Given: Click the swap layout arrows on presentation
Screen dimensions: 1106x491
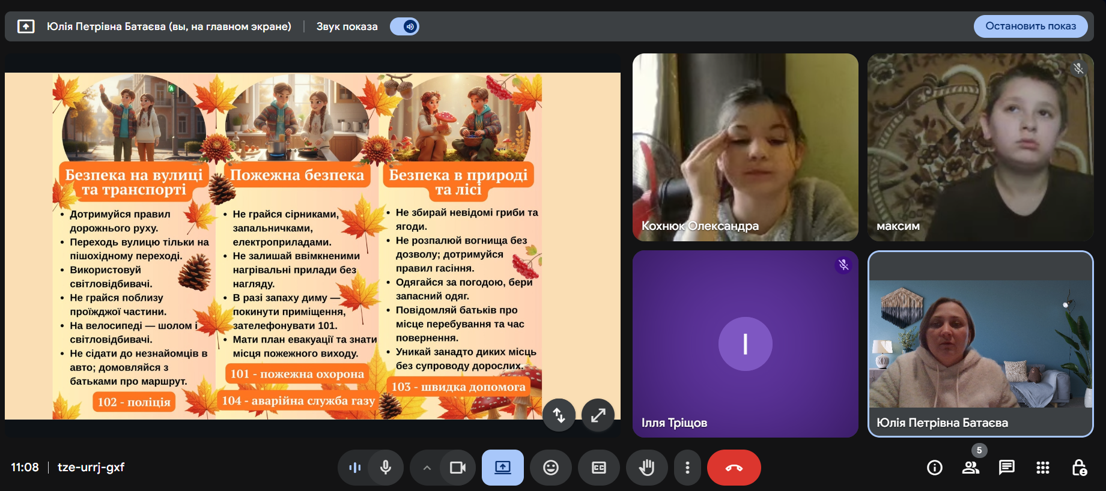Looking at the screenshot, I should click(559, 415).
